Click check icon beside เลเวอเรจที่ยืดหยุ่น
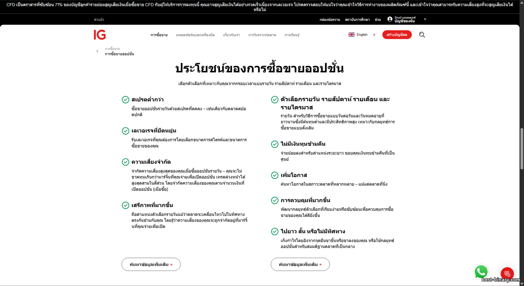Screen dimensions: 524x286 (125, 131)
